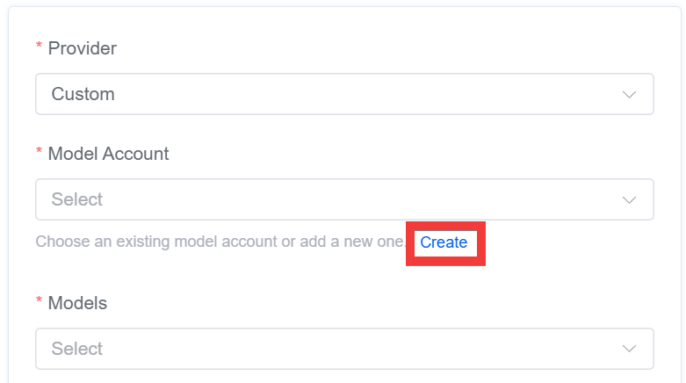Click the Models dropdown chevron arrow
This screenshot has height=383, width=686.
(x=629, y=349)
